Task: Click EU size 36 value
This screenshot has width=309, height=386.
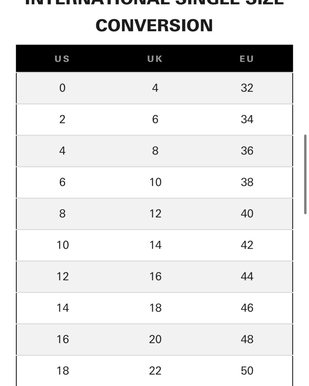Action: coord(247,151)
